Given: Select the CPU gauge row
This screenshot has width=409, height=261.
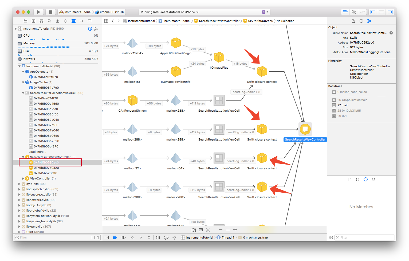Looking at the screenshot, I should coord(58,36).
